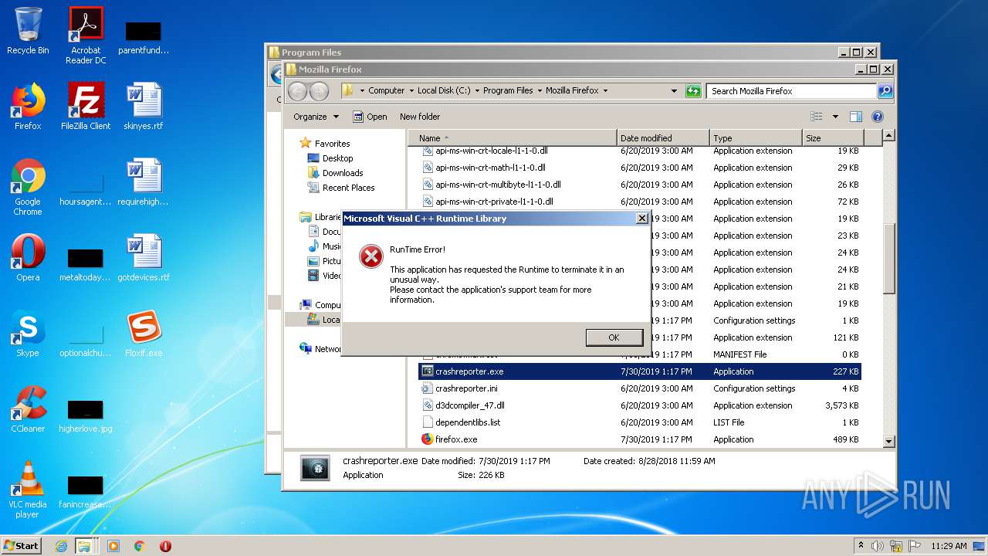Screen dimensions: 988x556
Task: Expand the Local Disk (C:) breadcrumb arrow
Action: coord(477,91)
